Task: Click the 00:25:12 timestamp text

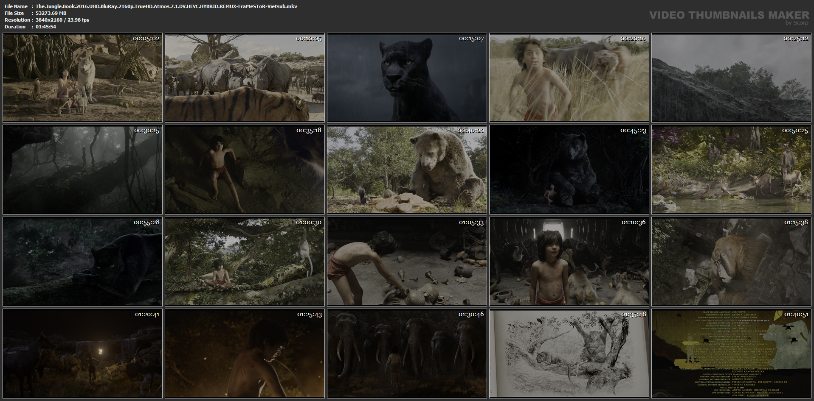Action: click(x=796, y=39)
